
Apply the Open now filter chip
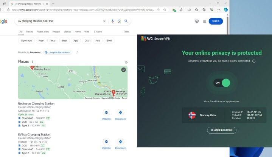pos(26,40)
